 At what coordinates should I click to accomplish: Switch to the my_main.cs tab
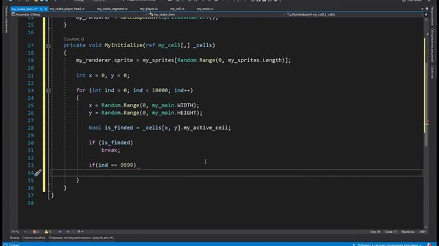click(x=204, y=9)
